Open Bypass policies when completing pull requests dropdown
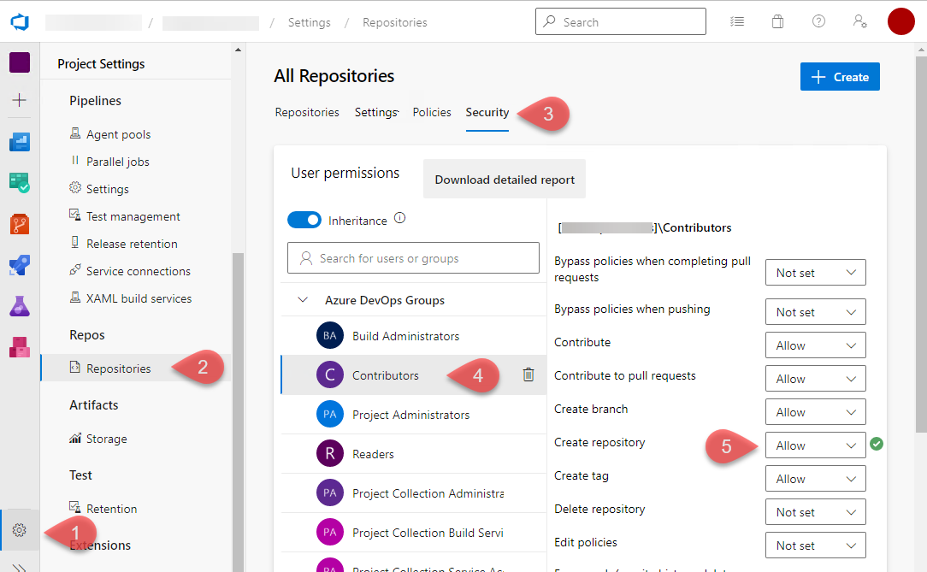Screen dimensions: 927x572 tap(815, 273)
